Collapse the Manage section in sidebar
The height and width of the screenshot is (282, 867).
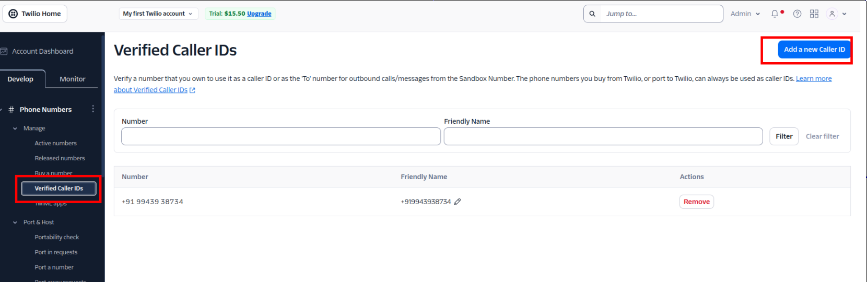tap(15, 128)
